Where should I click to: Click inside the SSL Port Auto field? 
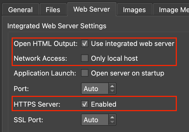pyautogui.click(x=94, y=120)
